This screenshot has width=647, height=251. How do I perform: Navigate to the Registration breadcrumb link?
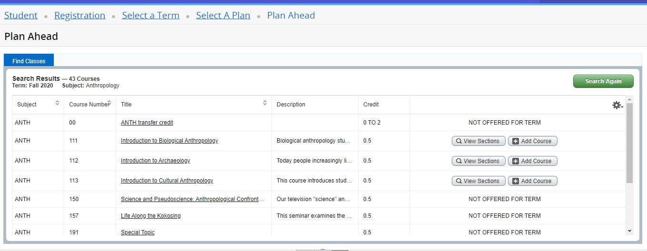(x=80, y=15)
